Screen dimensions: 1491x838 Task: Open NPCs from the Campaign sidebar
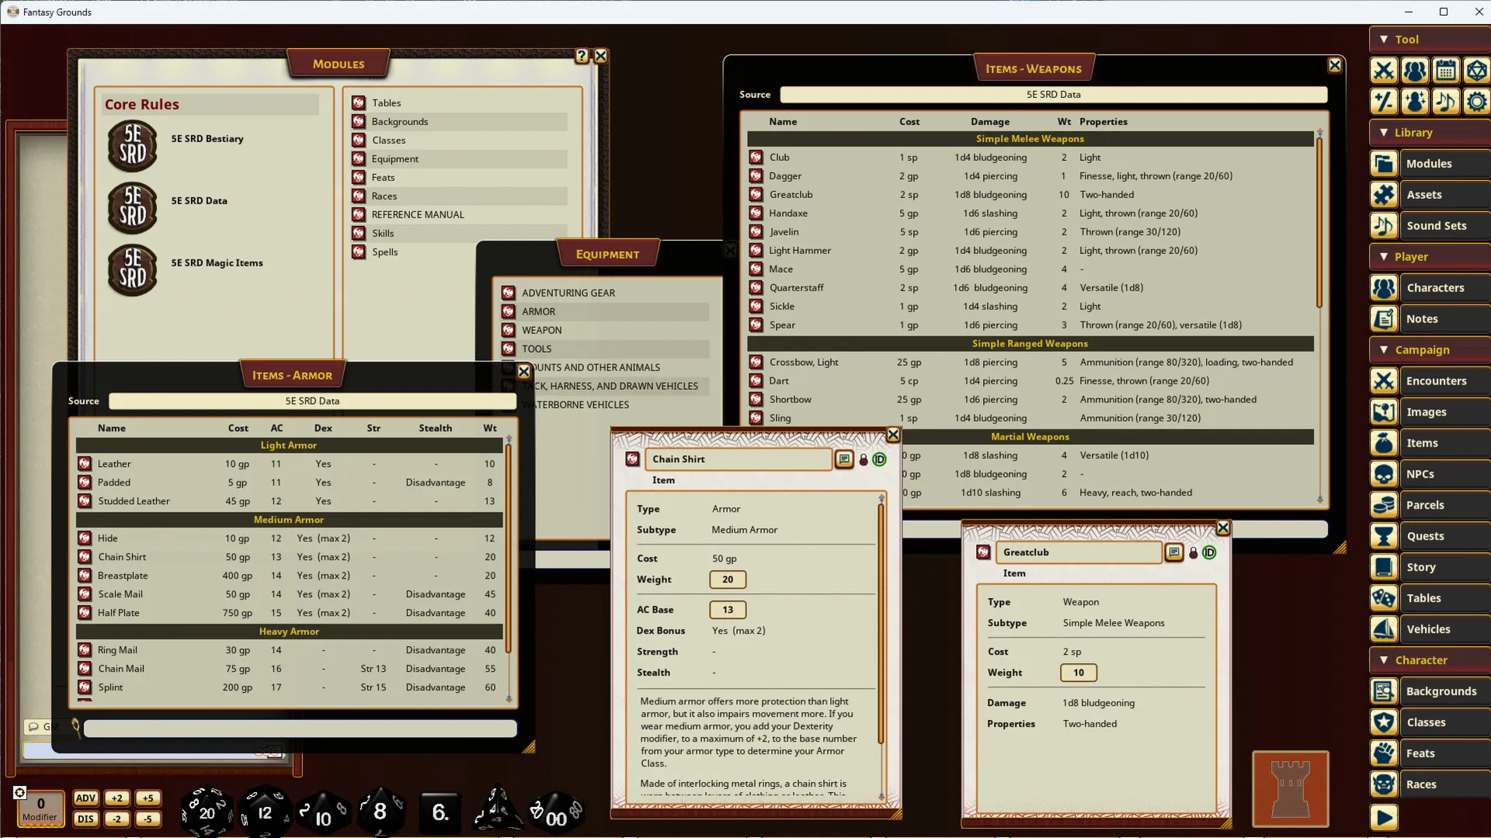tap(1430, 475)
